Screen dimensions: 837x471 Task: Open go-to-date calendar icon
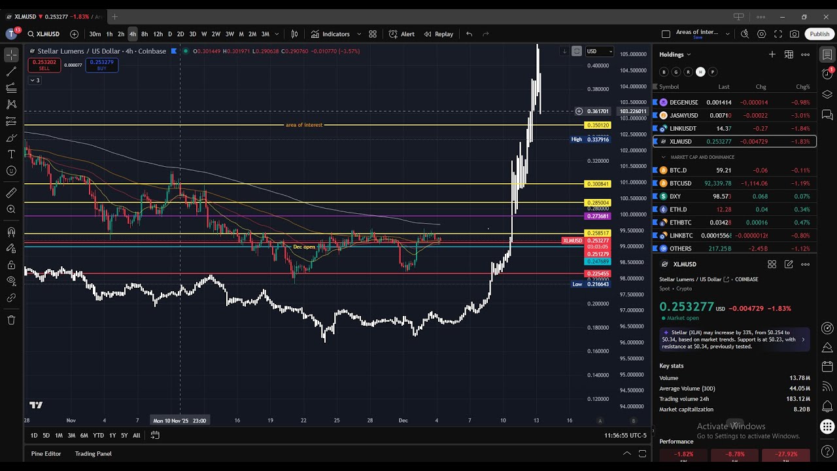(155, 435)
